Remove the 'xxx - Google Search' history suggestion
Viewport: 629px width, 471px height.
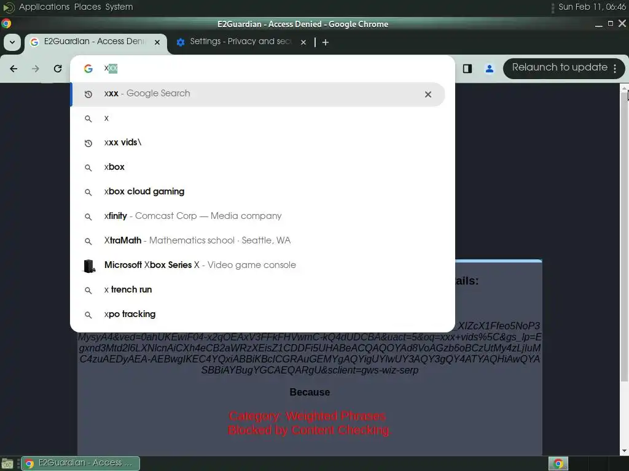tap(428, 94)
